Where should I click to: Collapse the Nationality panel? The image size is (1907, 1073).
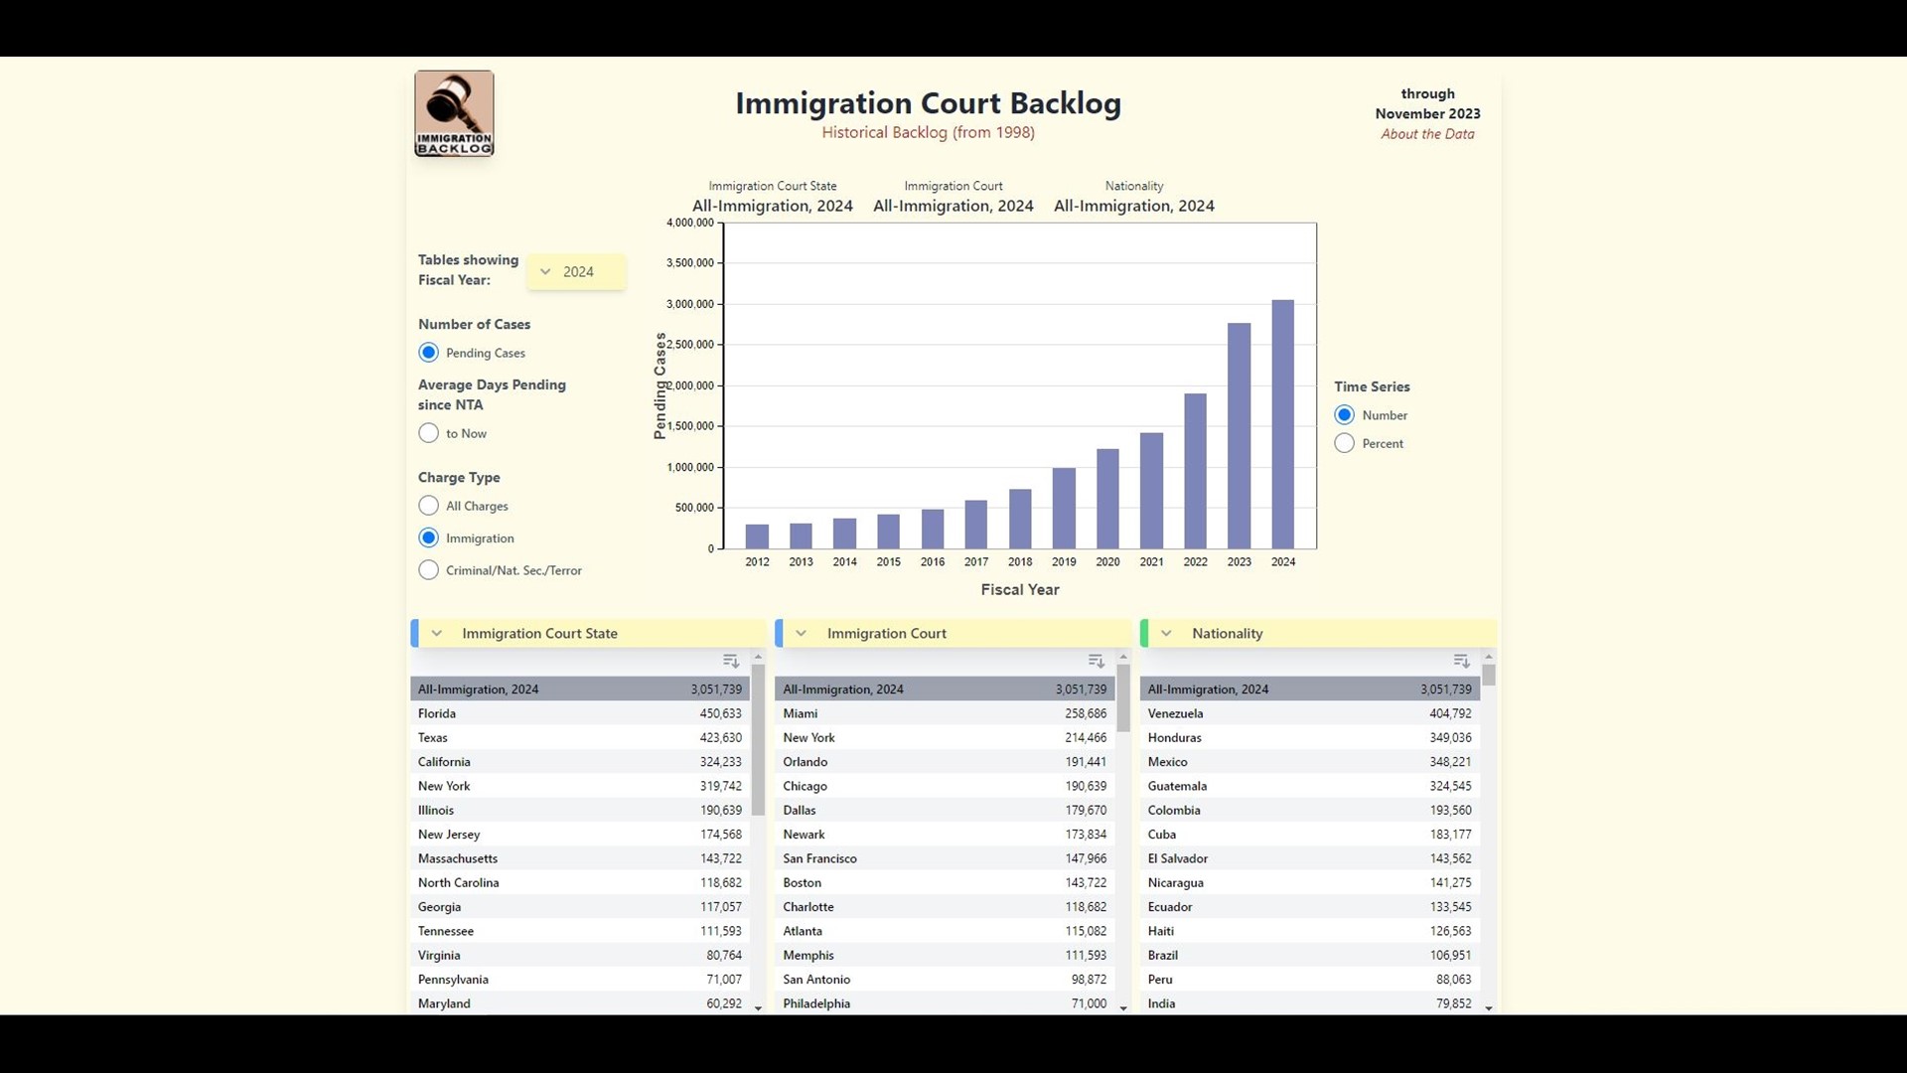[x=1164, y=633]
